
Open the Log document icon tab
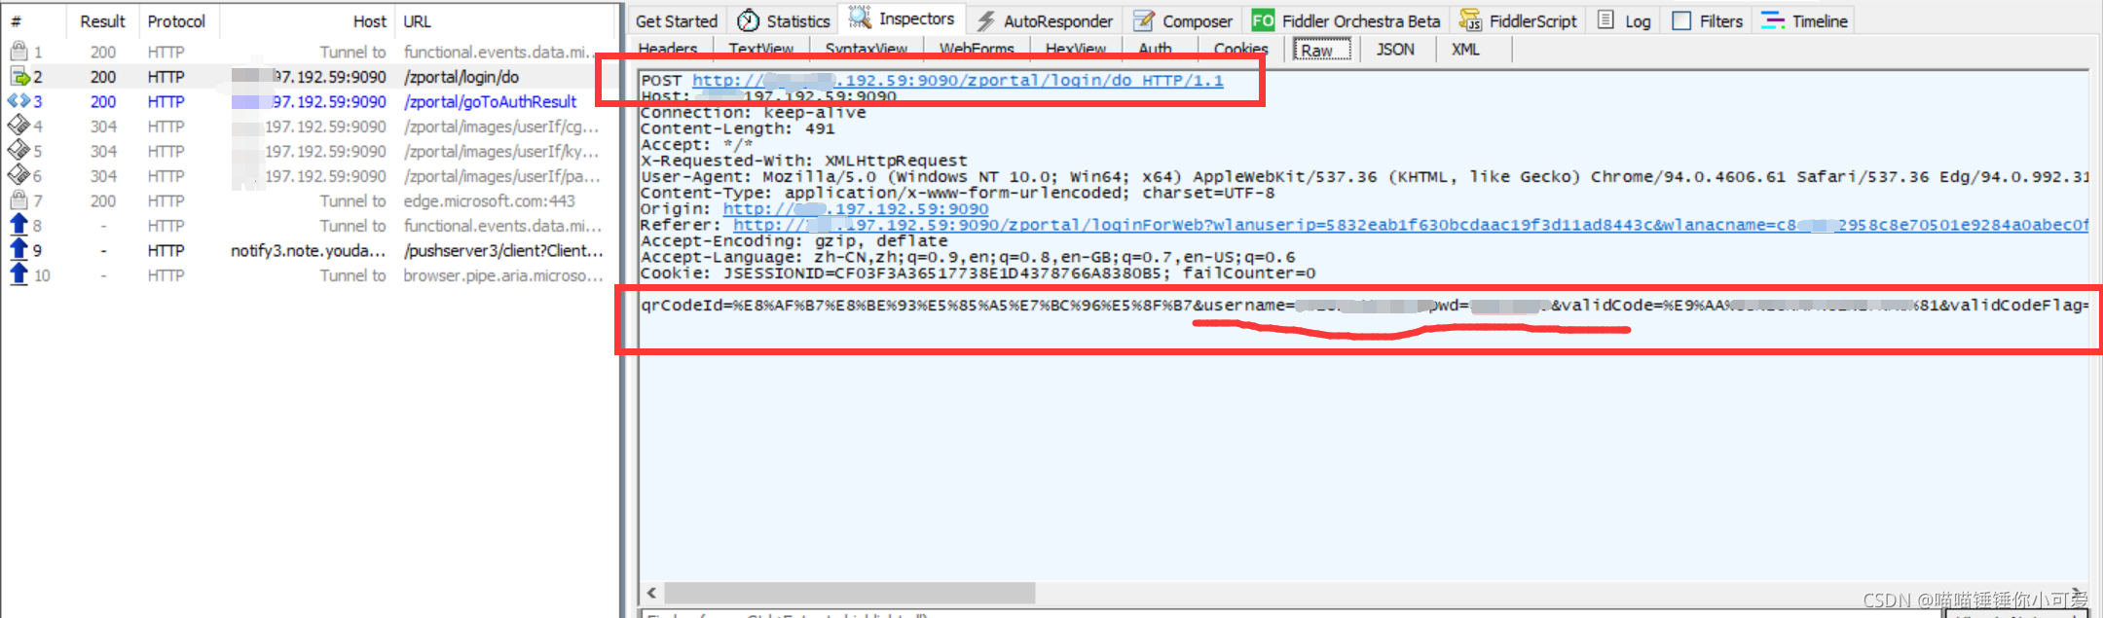coord(1606,20)
